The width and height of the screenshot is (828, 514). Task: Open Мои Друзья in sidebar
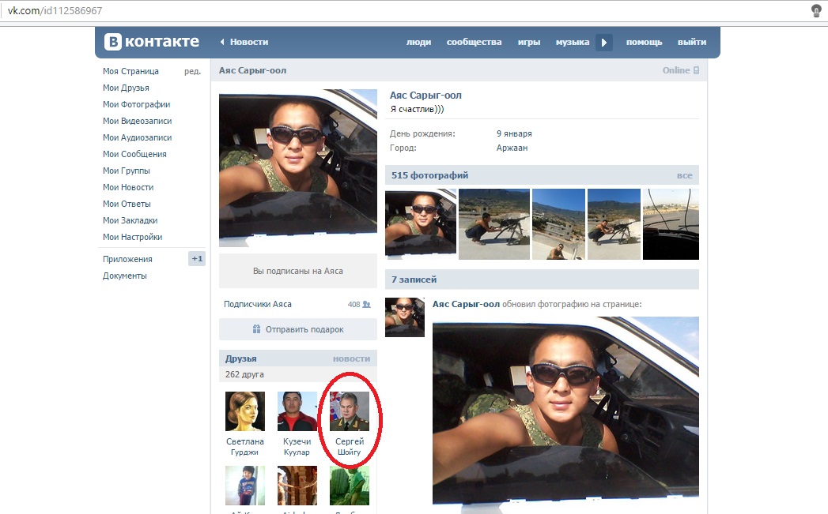[x=126, y=88]
